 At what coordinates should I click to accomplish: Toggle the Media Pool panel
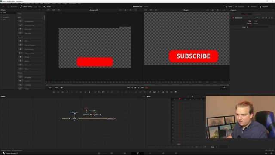(12, 7)
